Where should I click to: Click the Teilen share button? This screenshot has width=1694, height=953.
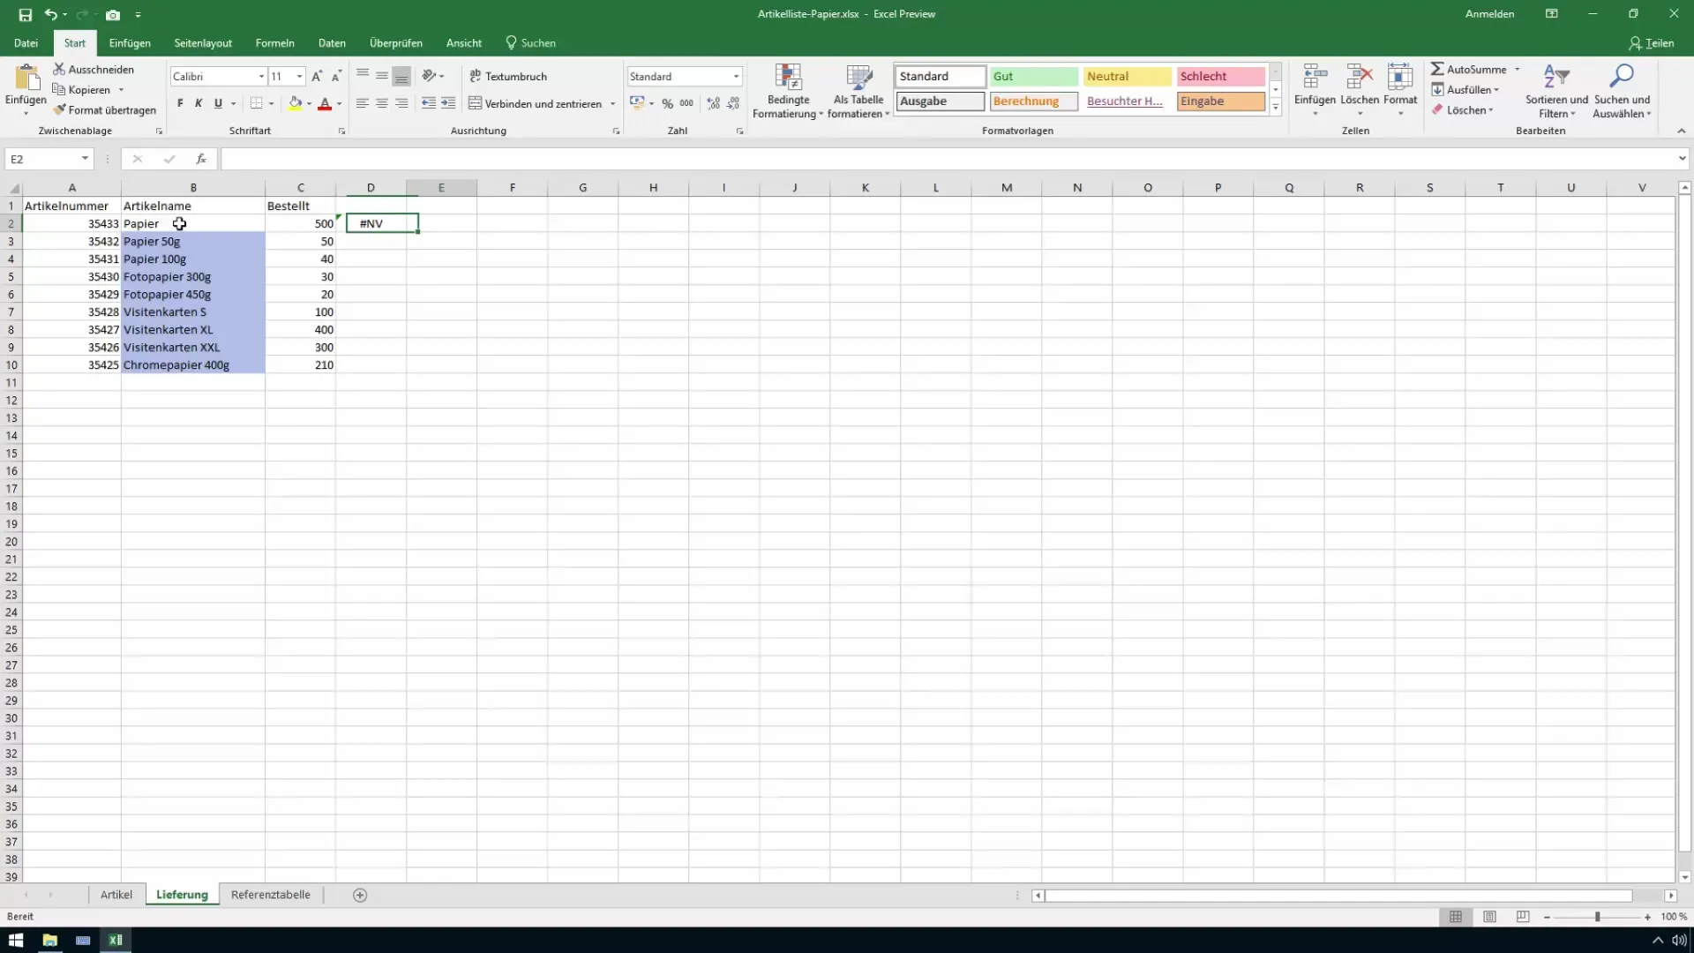coord(1652,42)
